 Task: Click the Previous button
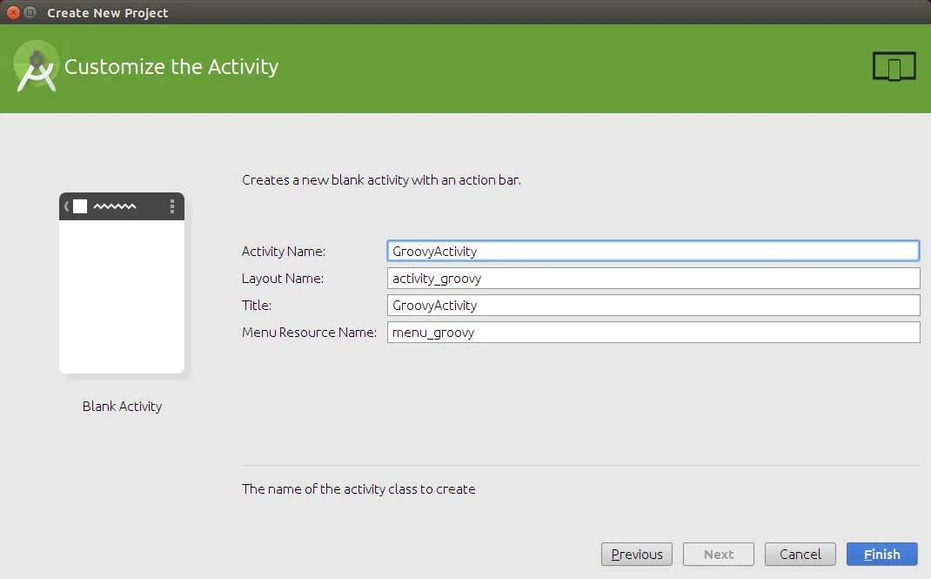tap(636, 554)
